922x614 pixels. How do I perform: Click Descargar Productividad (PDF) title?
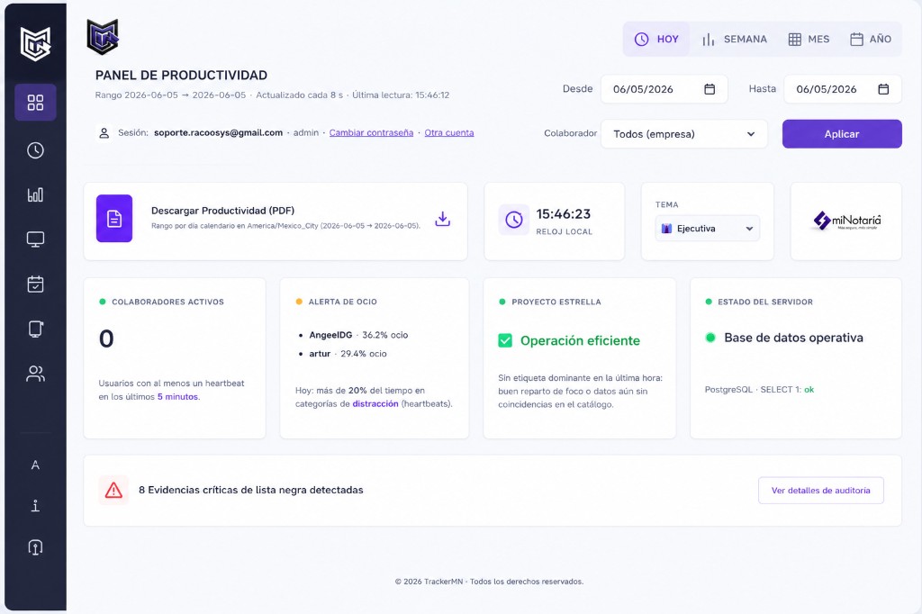click(x=223, y=211)
